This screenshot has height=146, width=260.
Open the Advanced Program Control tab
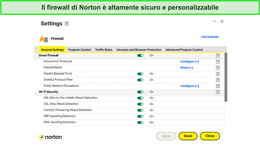pyautogui.click(x=184, y=50)
